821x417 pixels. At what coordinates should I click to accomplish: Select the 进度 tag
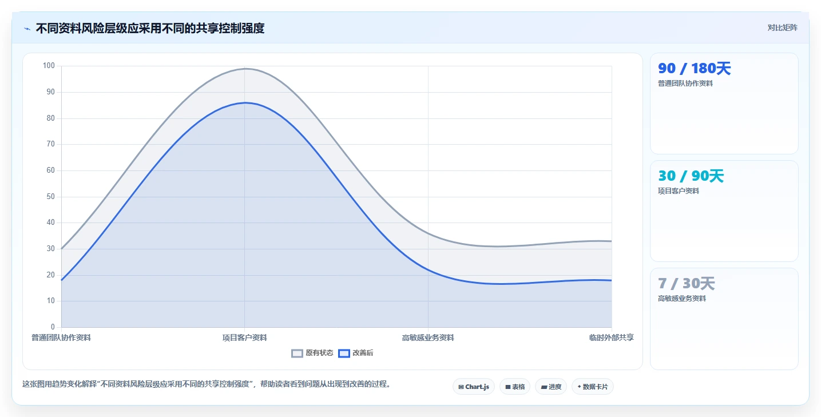pos(551,387)
